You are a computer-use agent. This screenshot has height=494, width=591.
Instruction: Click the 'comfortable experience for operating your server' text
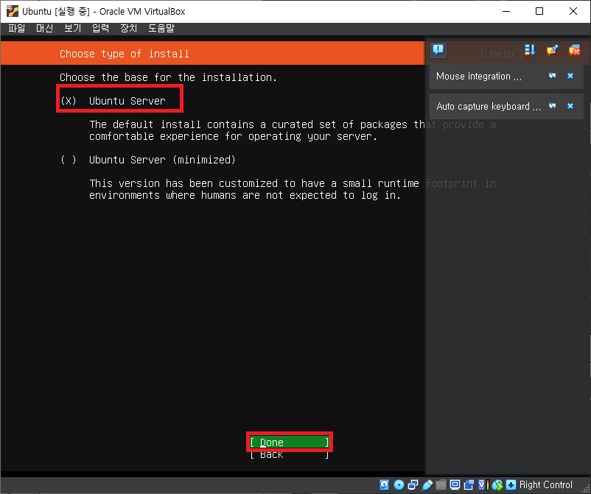click(233, 136)
